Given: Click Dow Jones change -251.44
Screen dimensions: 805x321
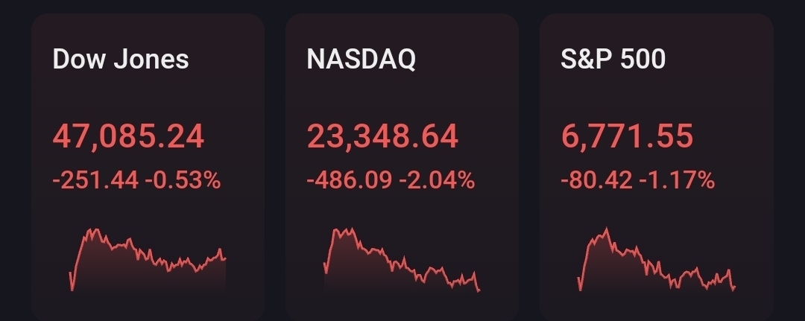Looking at the screenshot, I should coord(95,180).
